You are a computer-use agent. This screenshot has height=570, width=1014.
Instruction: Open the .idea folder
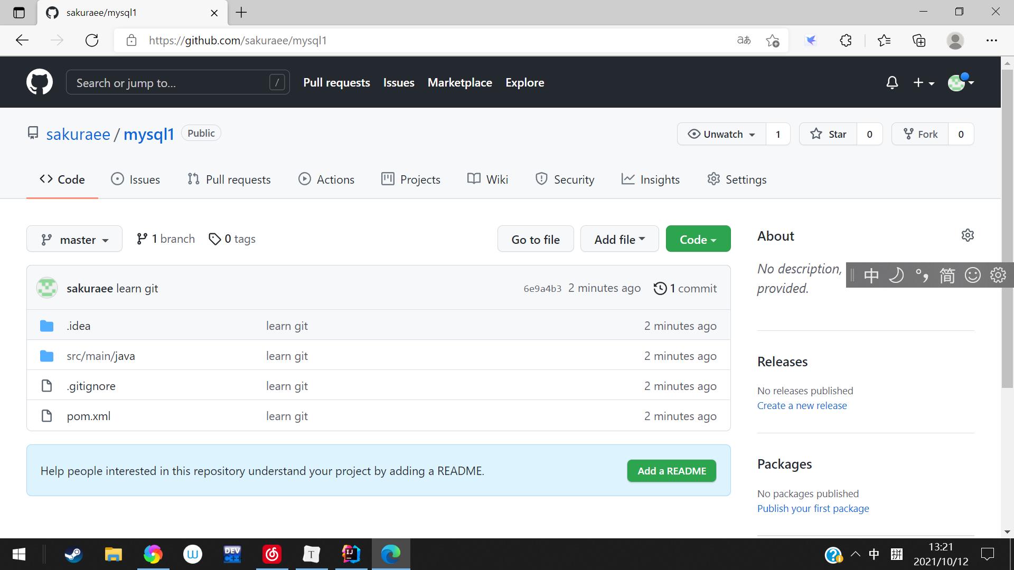pyautogui.click(x=78, y=326)
